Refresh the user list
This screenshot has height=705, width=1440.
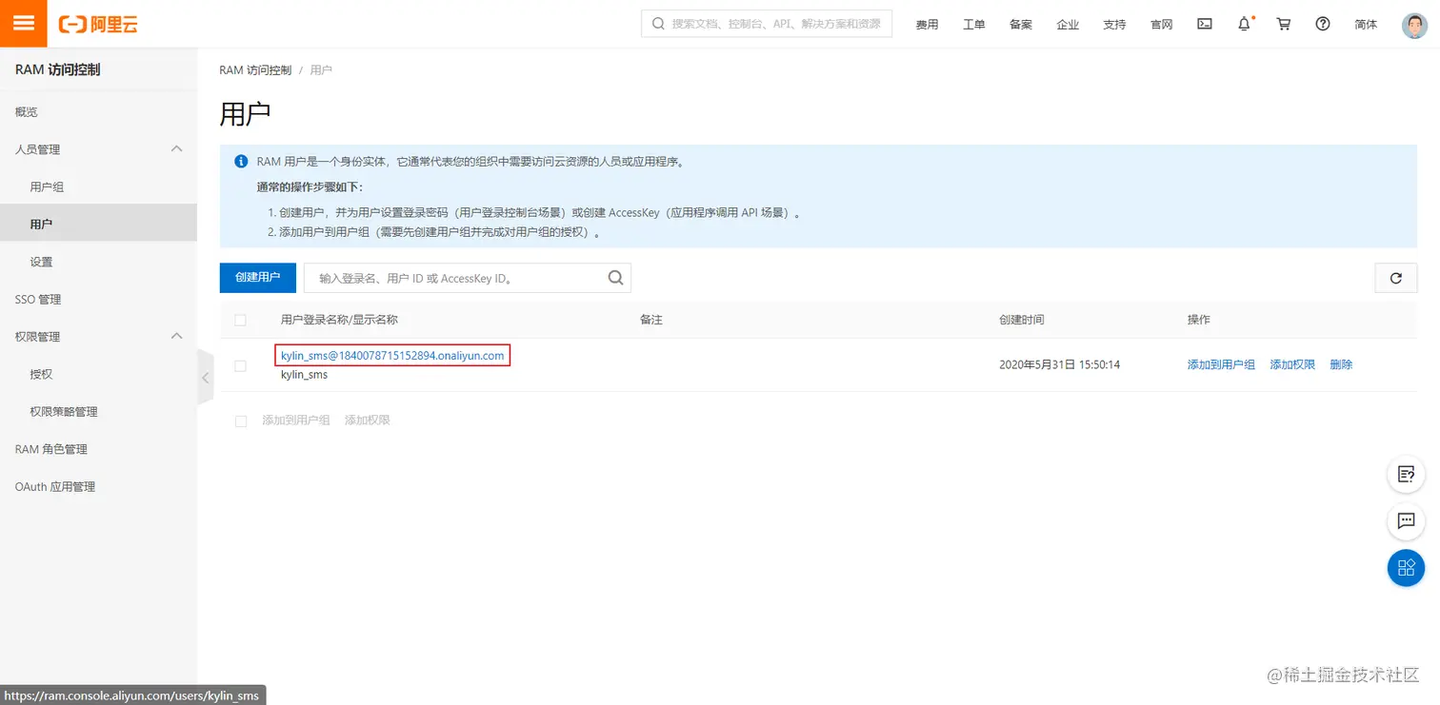click(x=1395, y=278)
